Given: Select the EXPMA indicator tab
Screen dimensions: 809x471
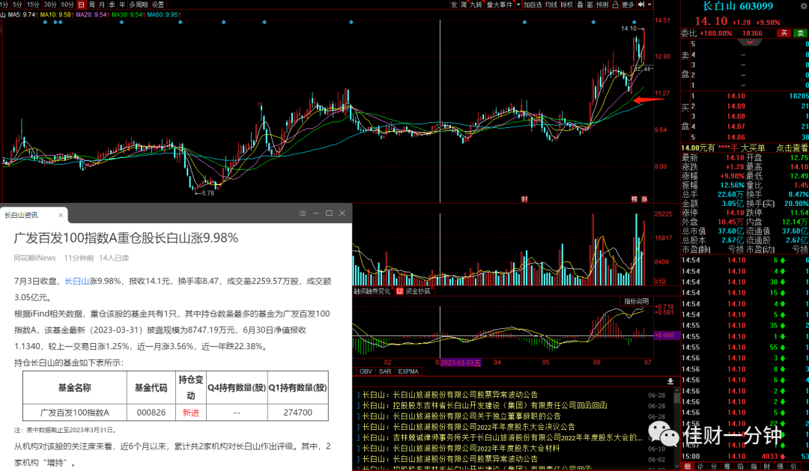Looking at the screenshot, I should click(x=408, y=371).
